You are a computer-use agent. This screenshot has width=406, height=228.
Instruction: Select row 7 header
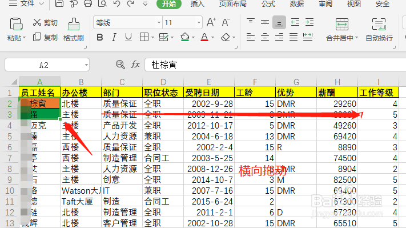pos(10,158)
